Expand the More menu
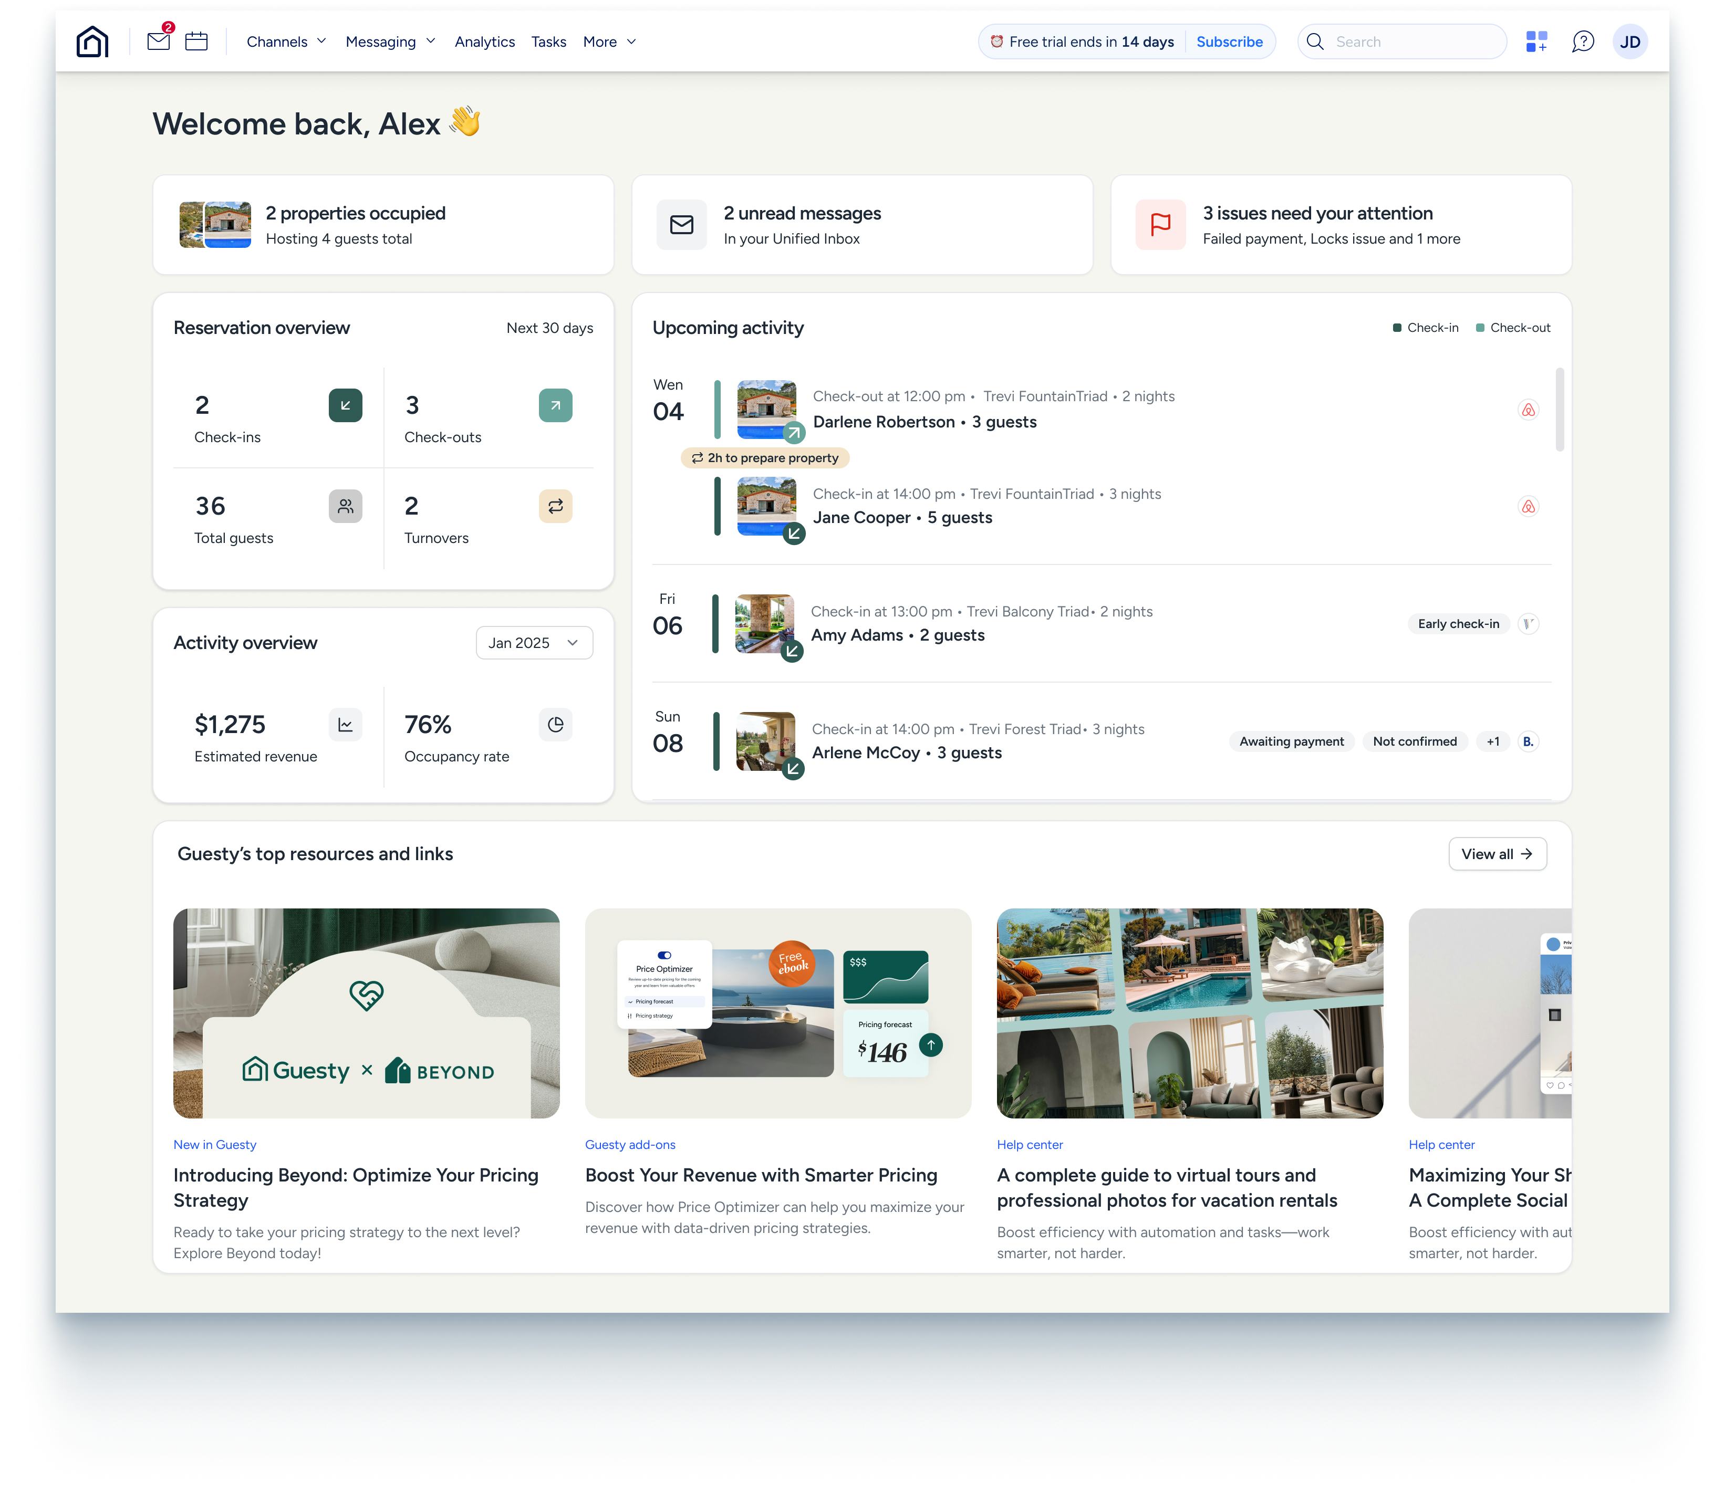1724x1506 pixels. click(609, 41)
